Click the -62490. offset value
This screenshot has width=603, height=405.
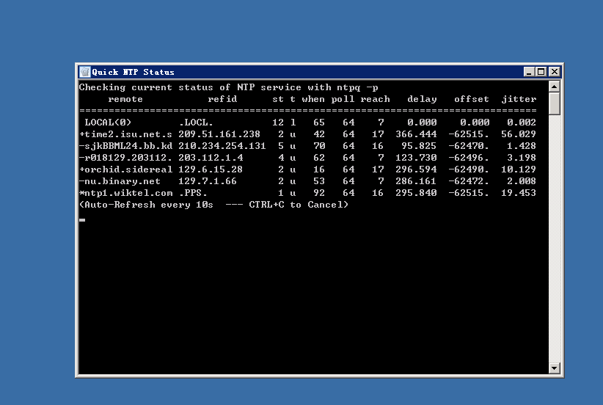tap(469, 169)
